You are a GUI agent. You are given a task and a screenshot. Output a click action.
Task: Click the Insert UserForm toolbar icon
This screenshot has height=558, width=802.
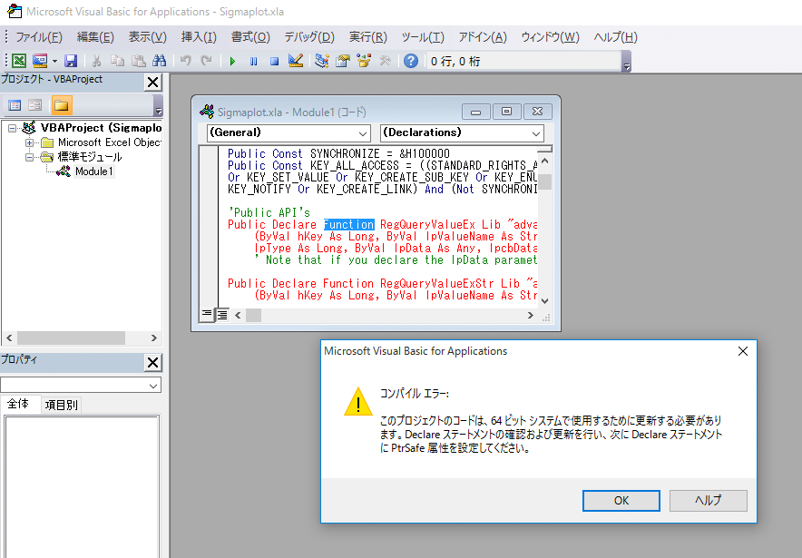click(x=40, y=62)
